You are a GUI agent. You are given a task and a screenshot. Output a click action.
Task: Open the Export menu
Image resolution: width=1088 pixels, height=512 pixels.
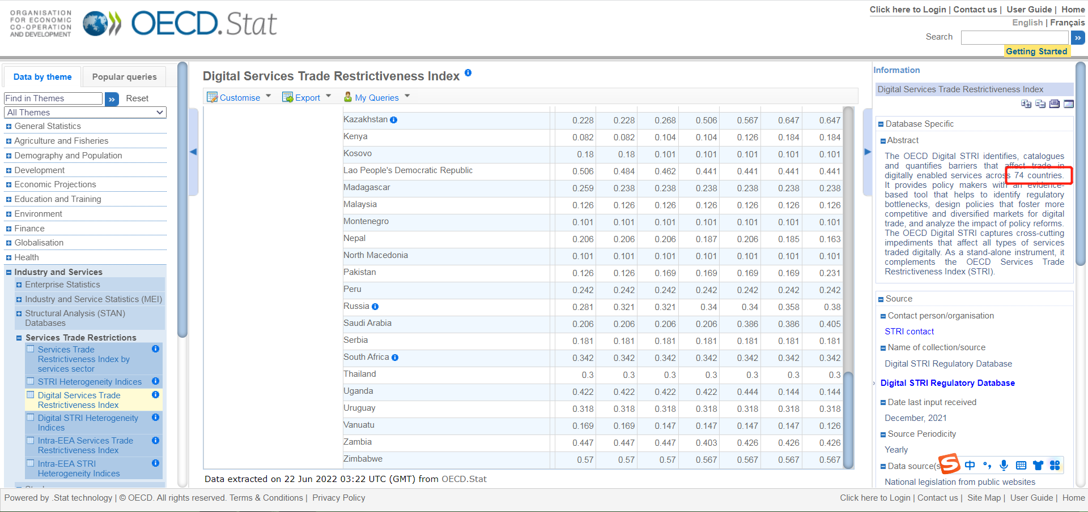(307, 97)
